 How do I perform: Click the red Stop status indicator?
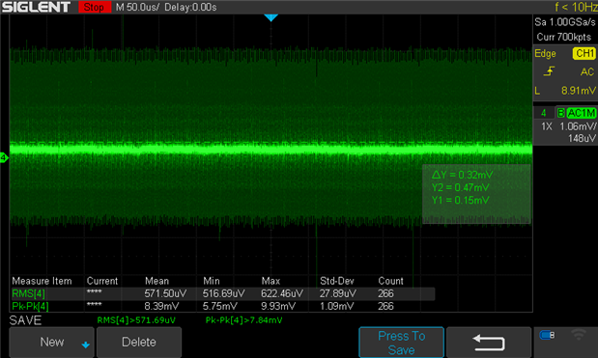[x=95, y=7]
